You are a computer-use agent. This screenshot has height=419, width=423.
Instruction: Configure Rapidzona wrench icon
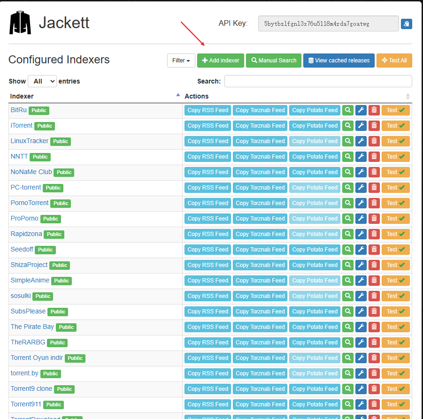coord(361,234)
